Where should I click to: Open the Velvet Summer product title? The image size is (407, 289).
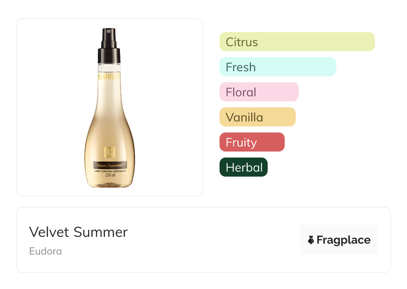pos(78,232)
